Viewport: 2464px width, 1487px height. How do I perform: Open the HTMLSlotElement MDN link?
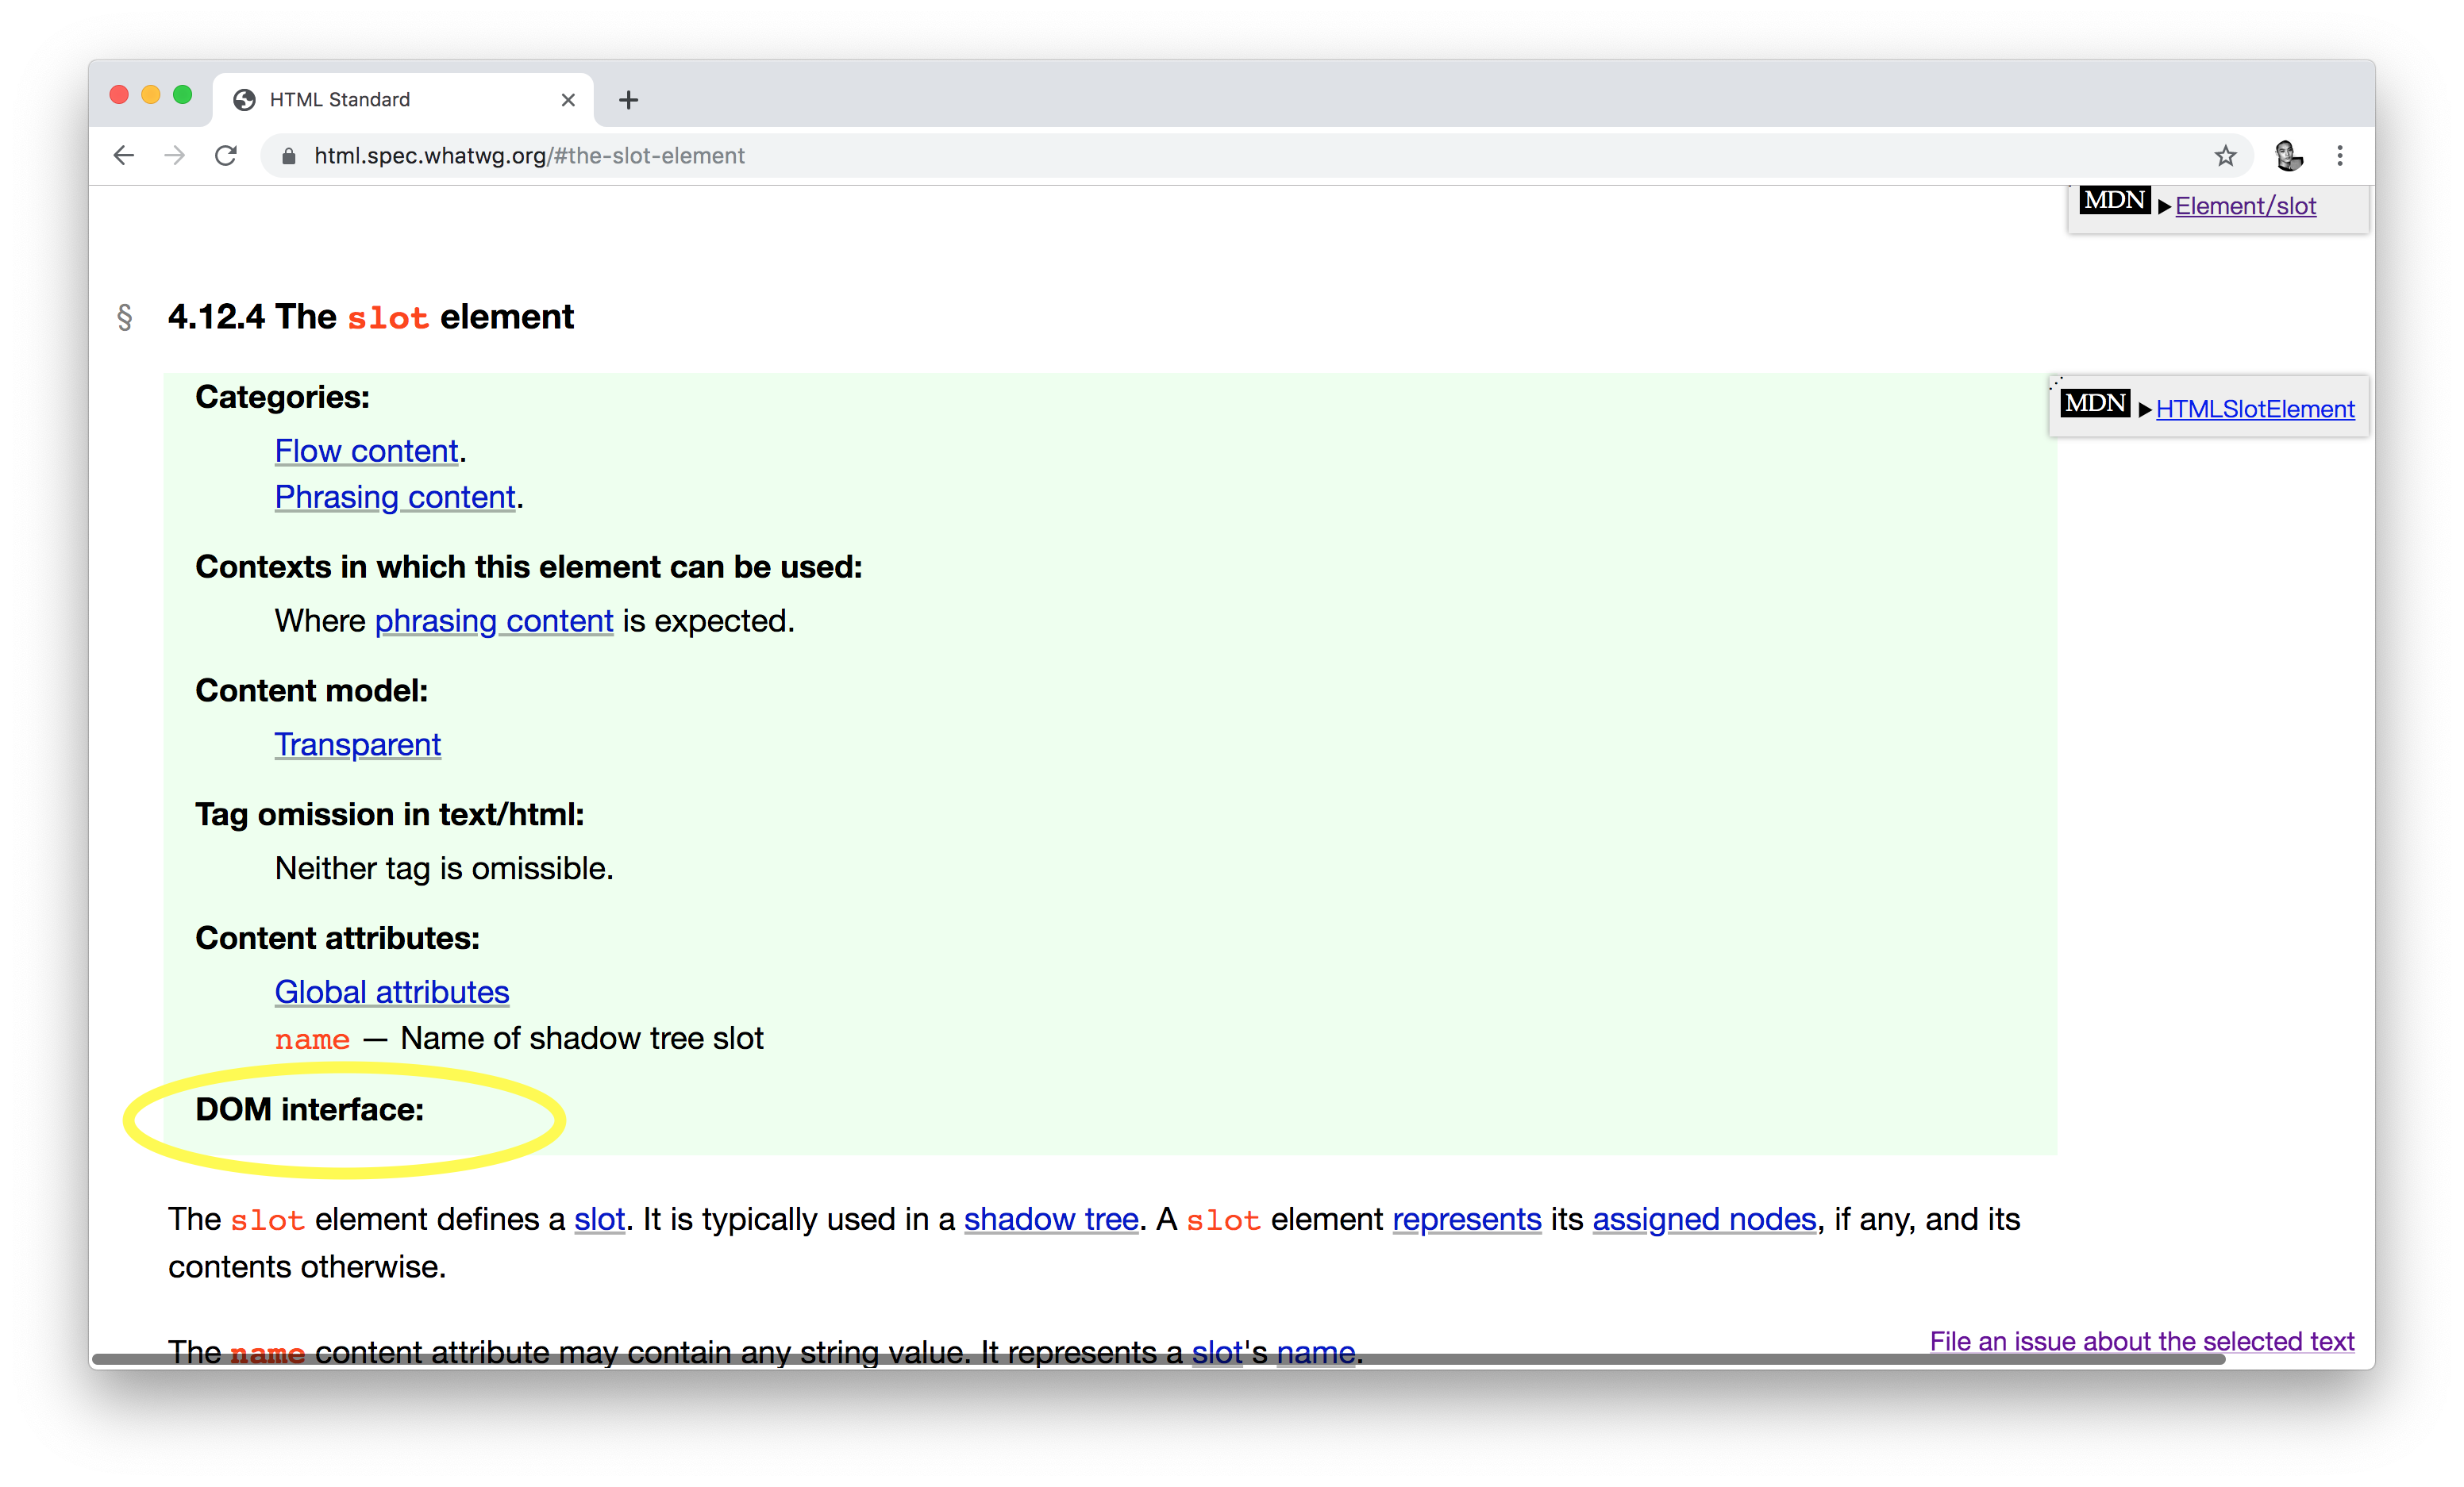[2255, 409]
